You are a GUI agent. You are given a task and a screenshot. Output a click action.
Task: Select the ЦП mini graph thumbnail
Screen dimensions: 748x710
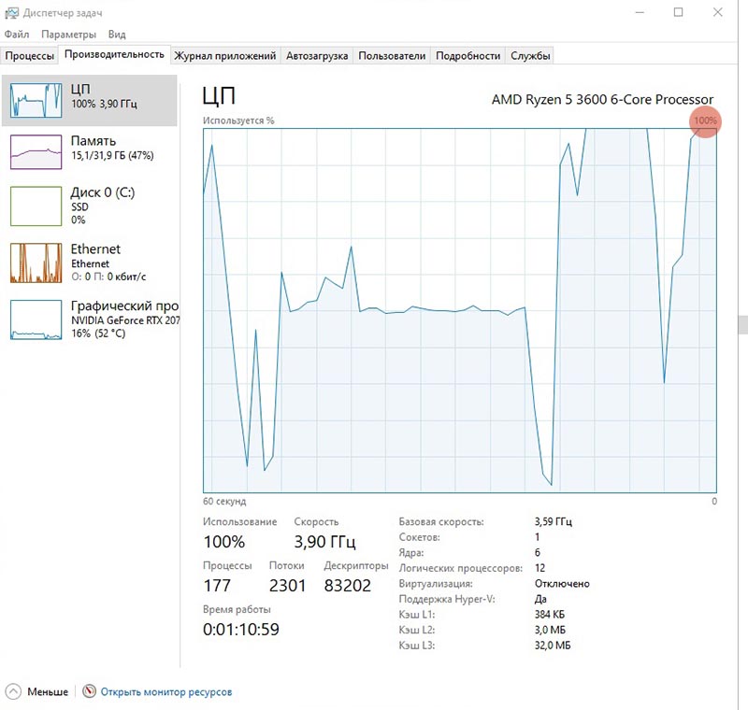click(36, 100)
